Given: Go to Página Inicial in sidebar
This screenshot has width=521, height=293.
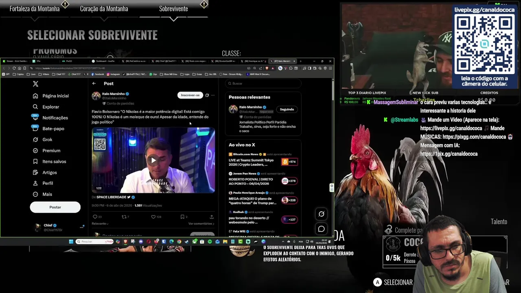Looking at the screenshot, I should pyautogui.click(x=51, y=96).
